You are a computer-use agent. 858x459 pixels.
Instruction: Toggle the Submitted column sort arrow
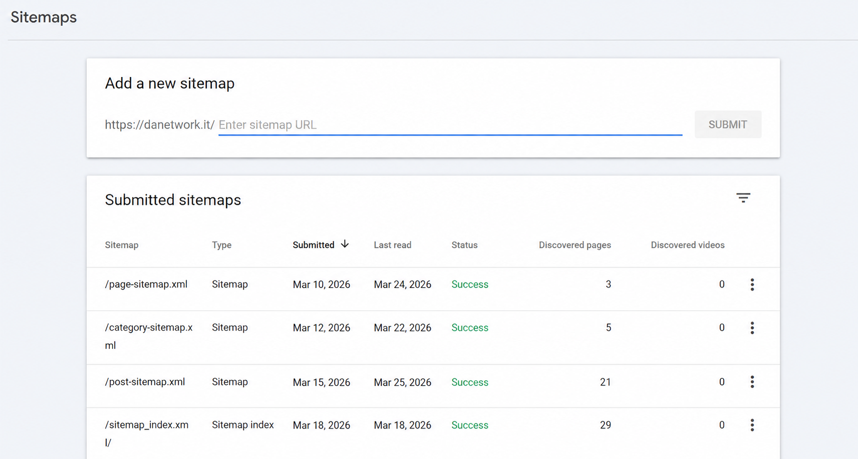tap(345, 244)
